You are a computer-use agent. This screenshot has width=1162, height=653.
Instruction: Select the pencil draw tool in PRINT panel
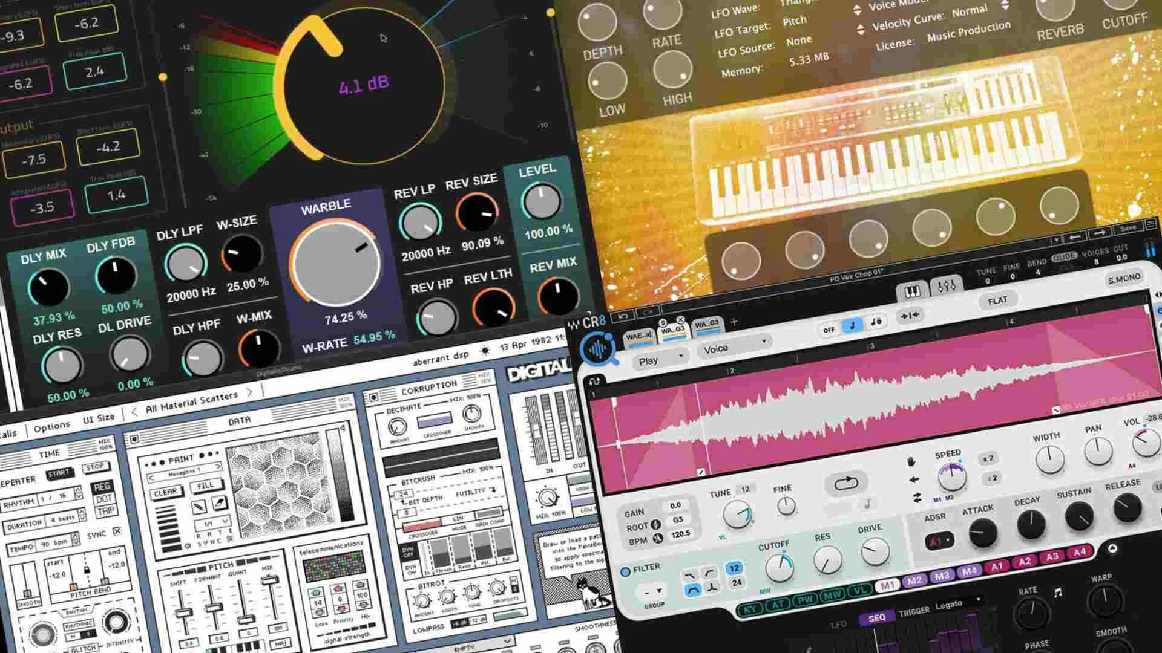tap(199, 507)
